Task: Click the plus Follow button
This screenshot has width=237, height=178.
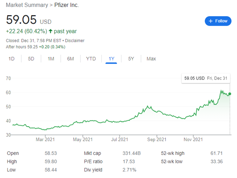Action: 218,21
